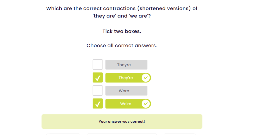Viewport: 255px width, 135px height.
Task: Click the 'Your answer was correct!' bold text
Action: click(122, 122)
